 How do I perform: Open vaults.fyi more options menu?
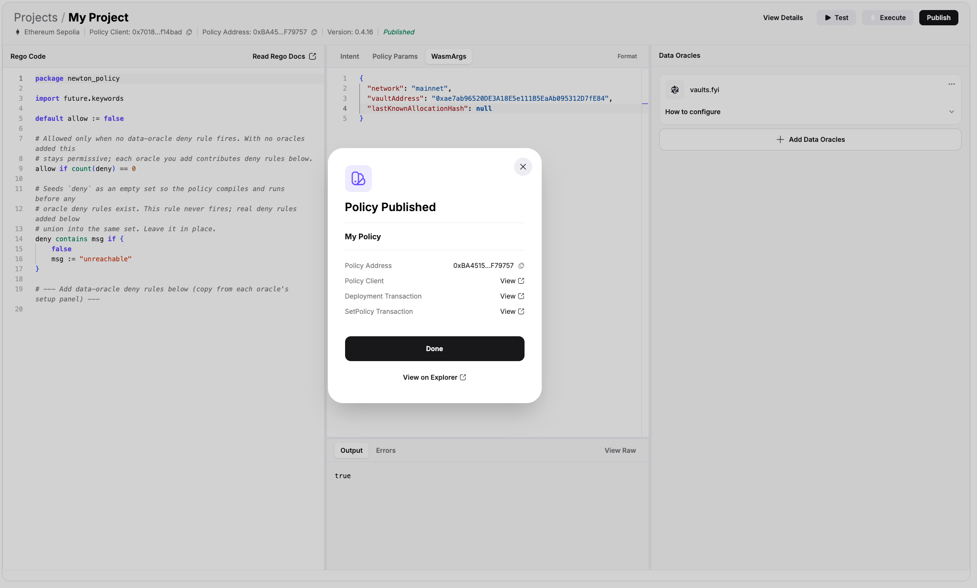(x=952, y=84)
